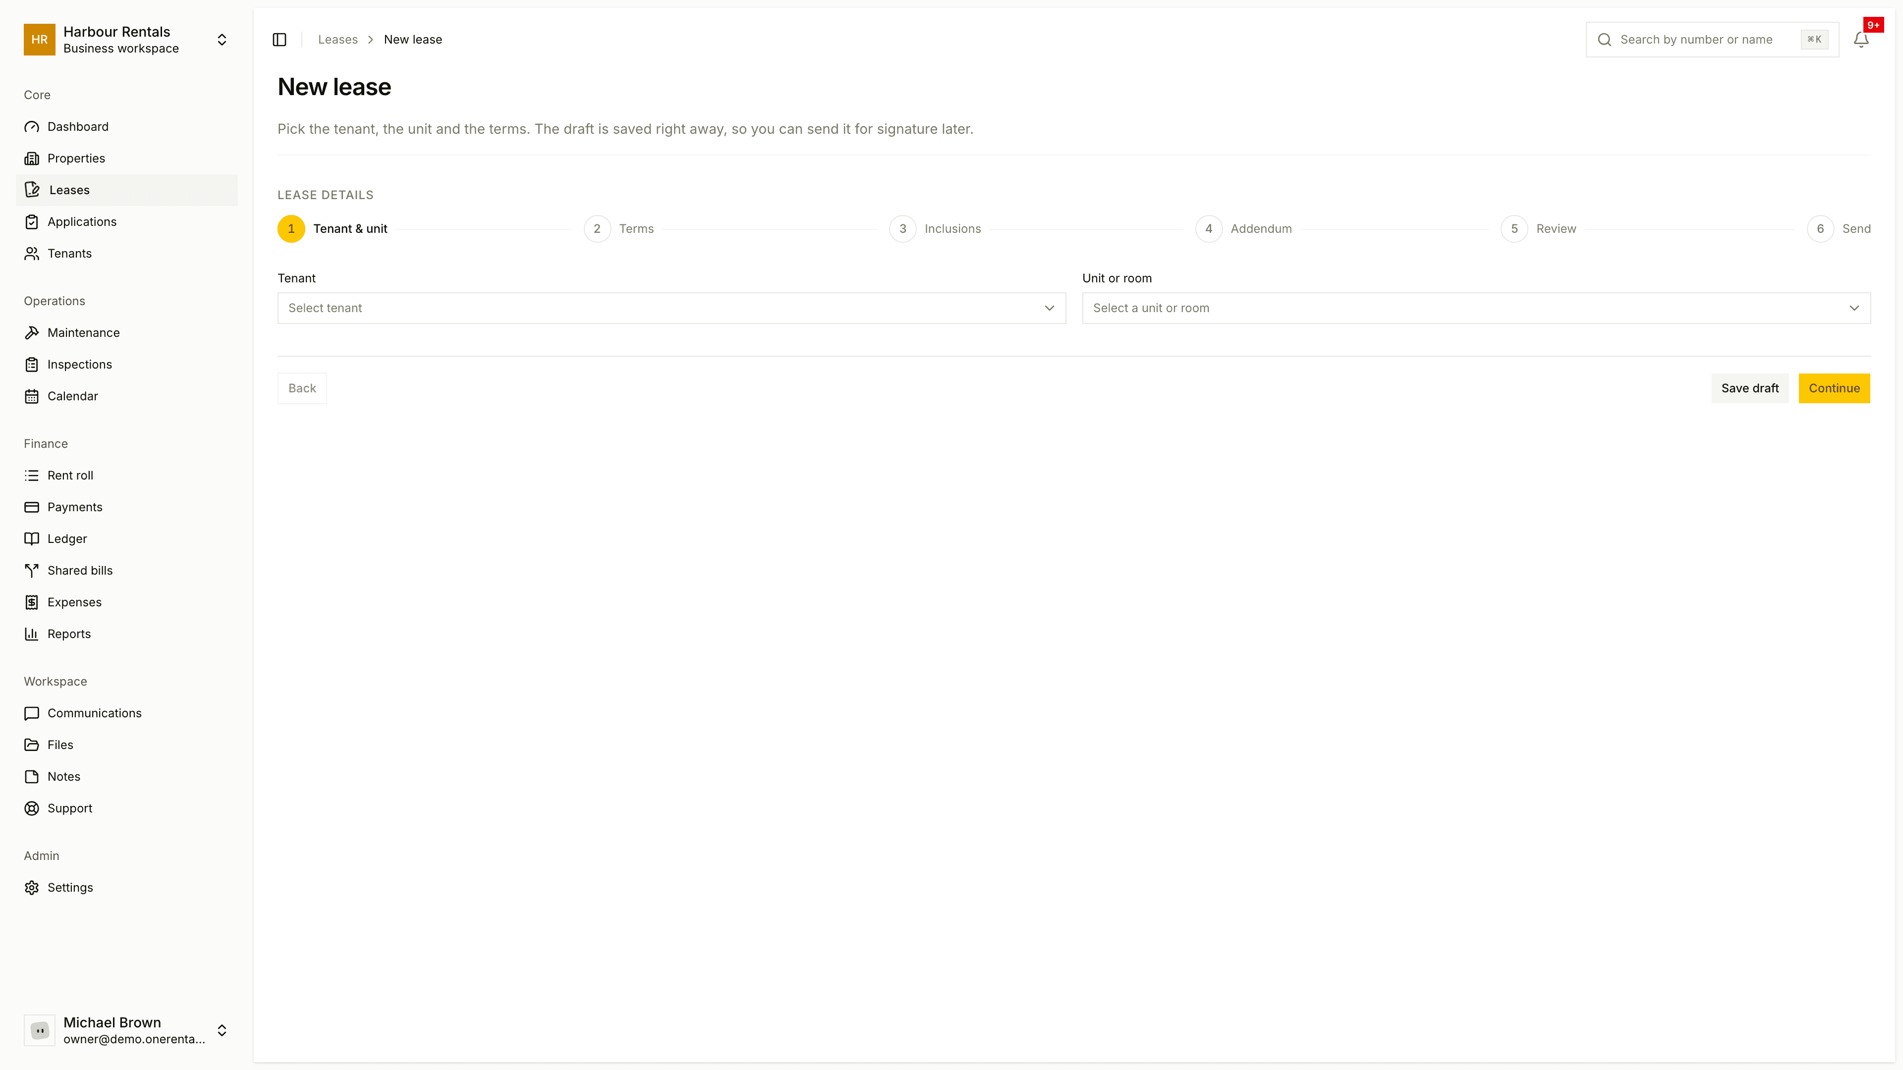The image size is (1903, 1070).
Task: Focus the Search by number or name field
Action: pyautogui.click(x=1712, y=40)
